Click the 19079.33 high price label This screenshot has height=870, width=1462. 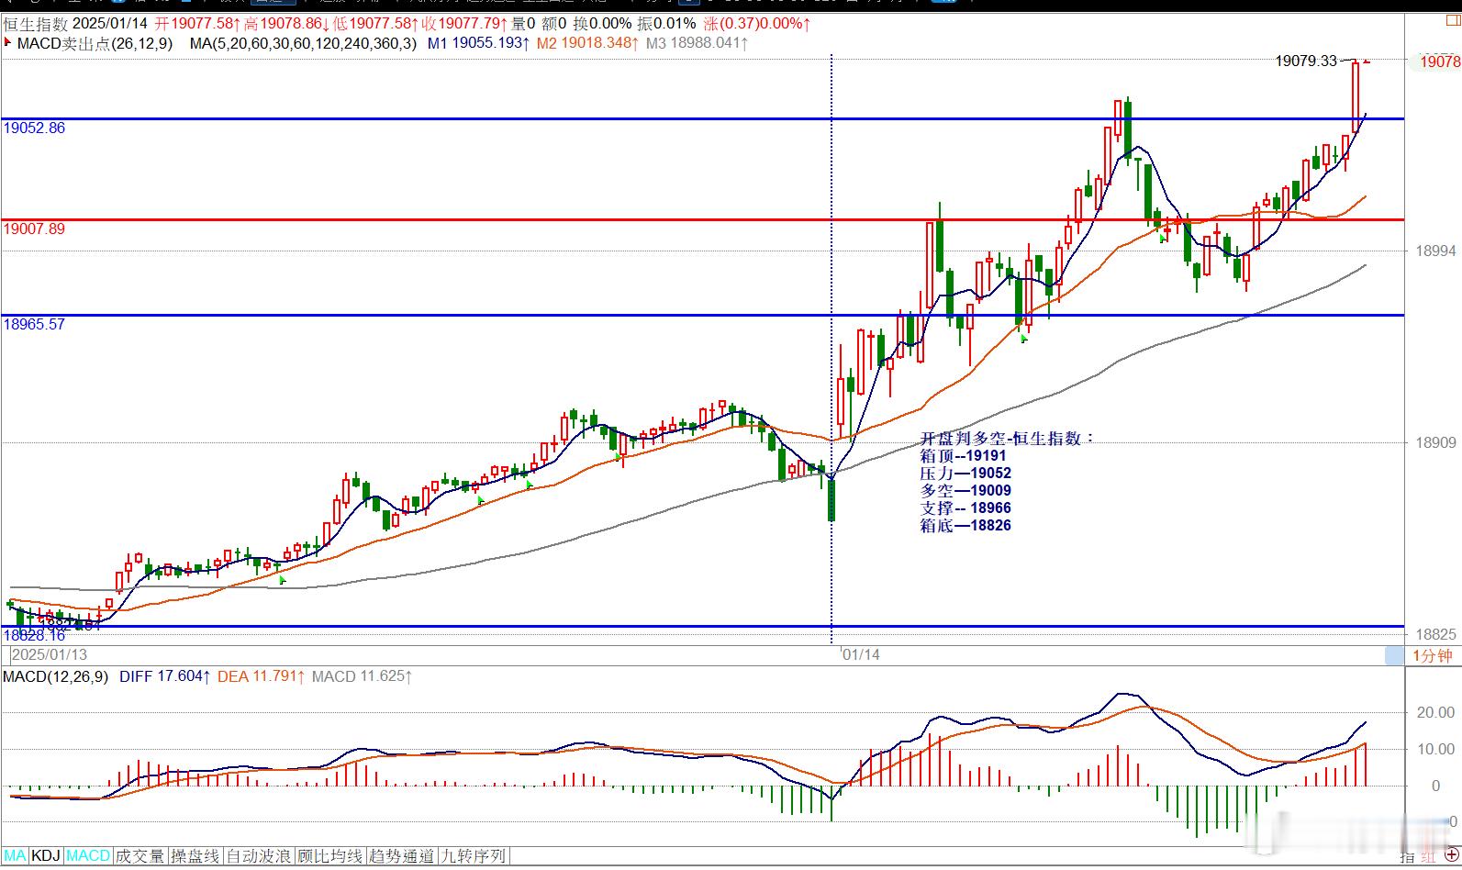click(1306, 61)
